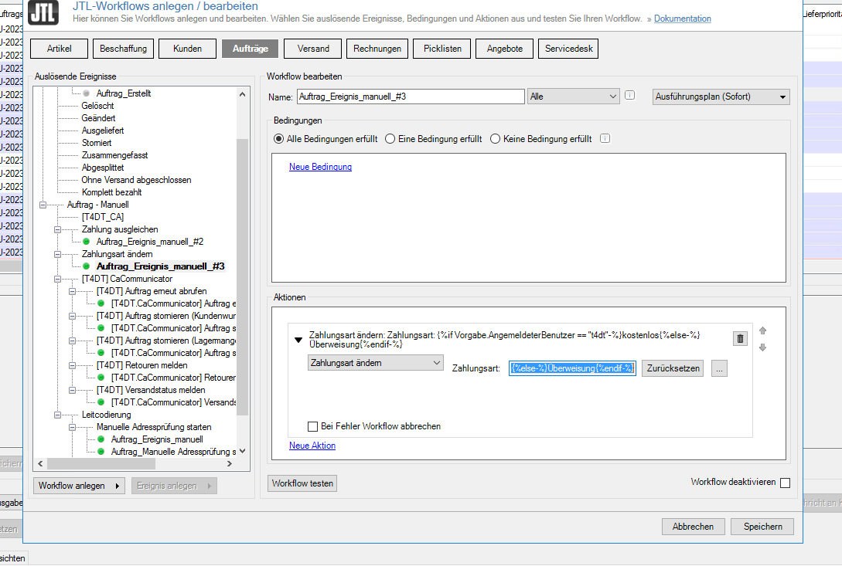Collapse the Zahlung ausgleichen tree node
Screen dimensions: 842x566
57,229
